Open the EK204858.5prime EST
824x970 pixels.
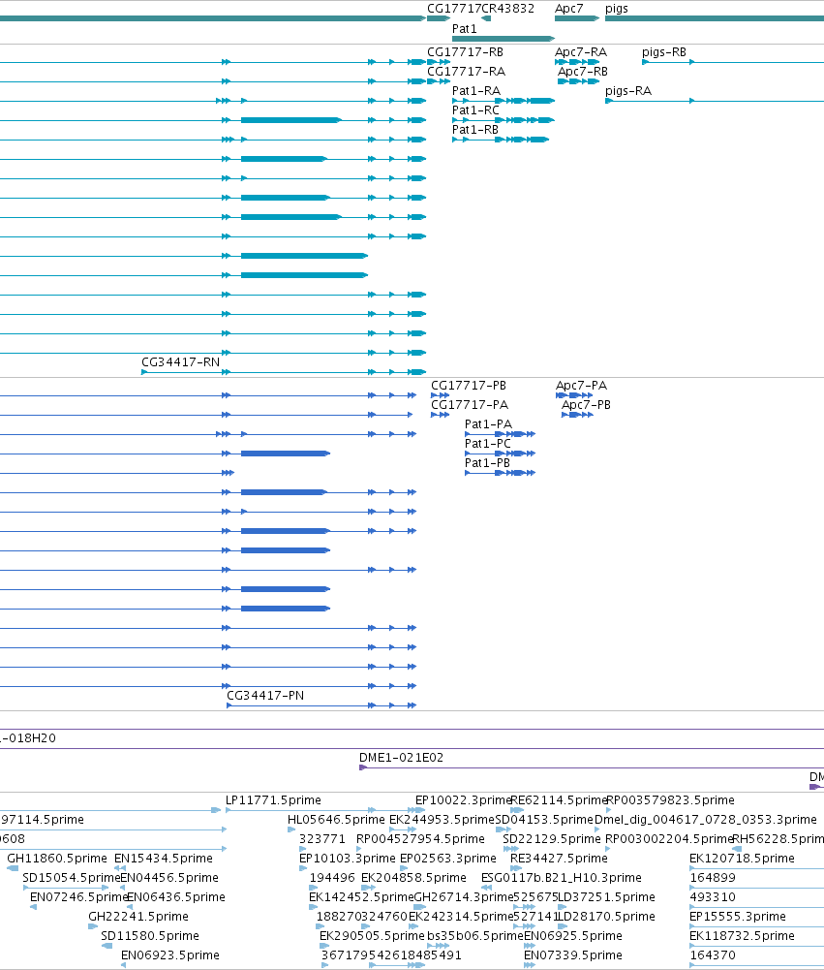tap(413, 878)
